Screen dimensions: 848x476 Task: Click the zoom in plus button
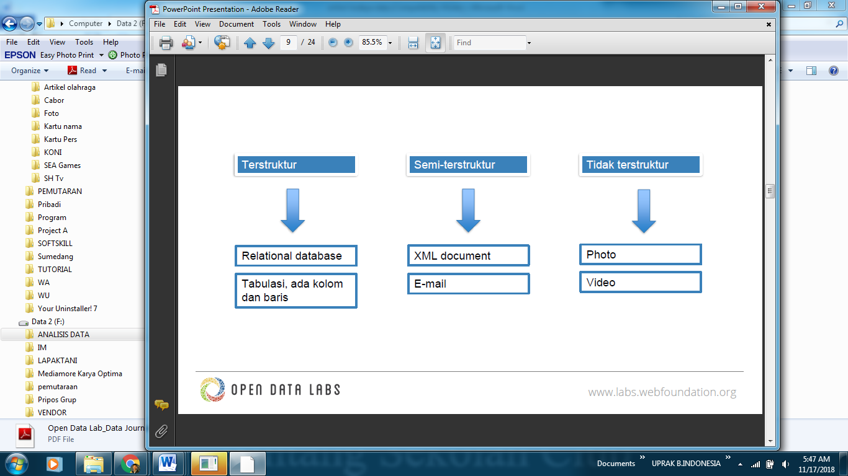click(x=348, y=43)
